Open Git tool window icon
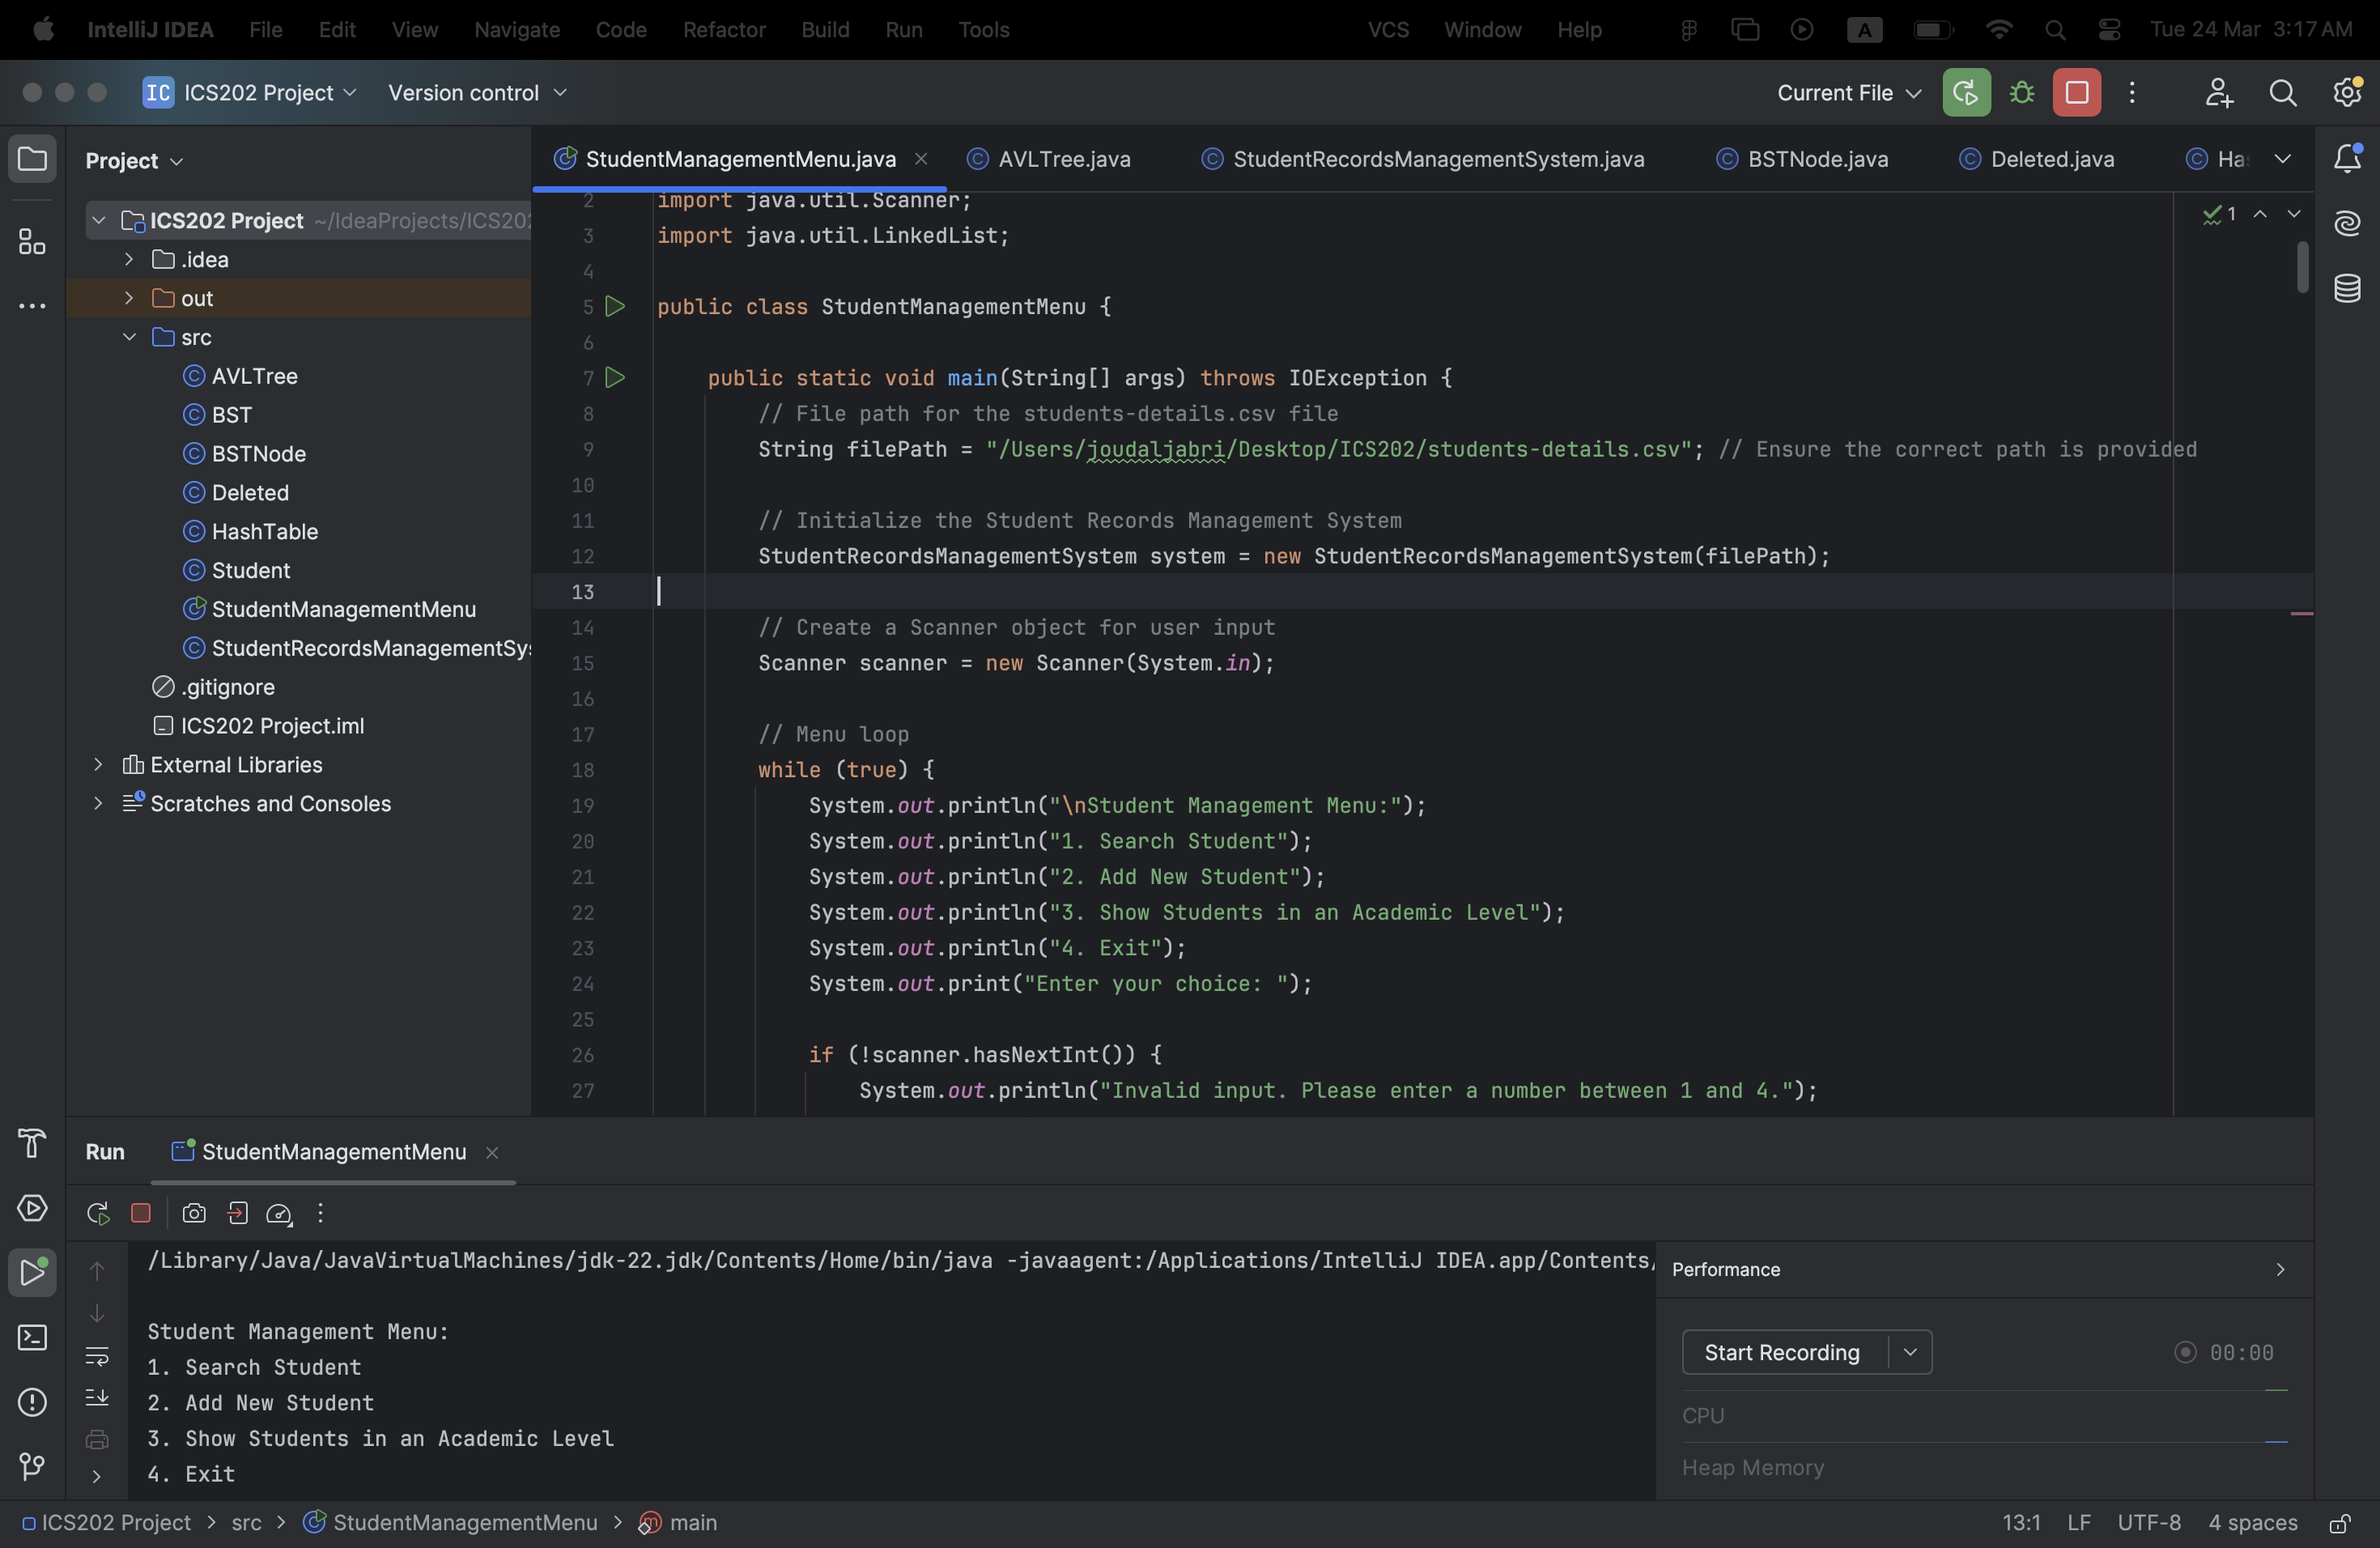Viewport: 2380px width, 1548px height. pyautogui.click(x=32, y=1467)
